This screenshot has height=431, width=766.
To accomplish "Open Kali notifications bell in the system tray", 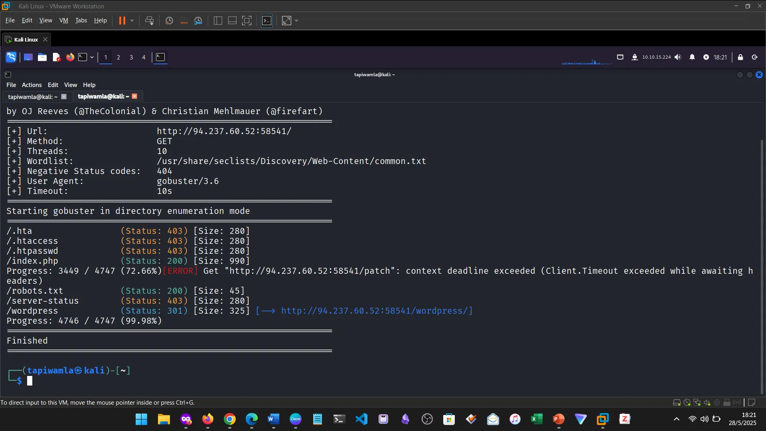I will [x=693, y=57].
